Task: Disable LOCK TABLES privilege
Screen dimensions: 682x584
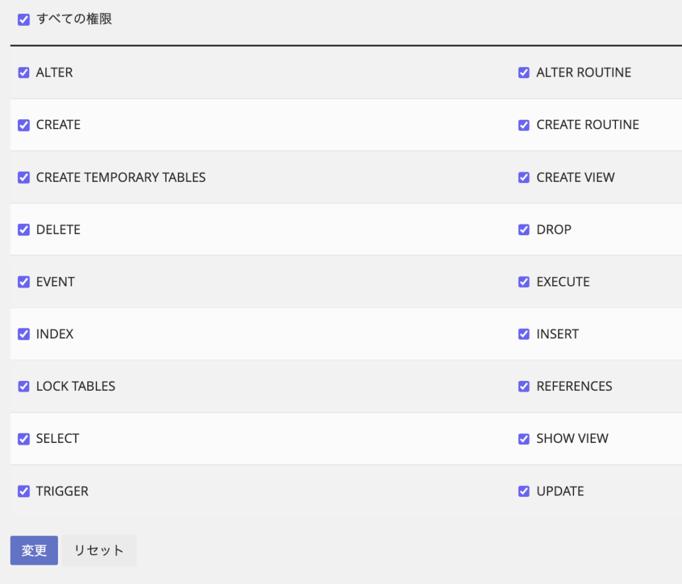Action: point(24,387)
